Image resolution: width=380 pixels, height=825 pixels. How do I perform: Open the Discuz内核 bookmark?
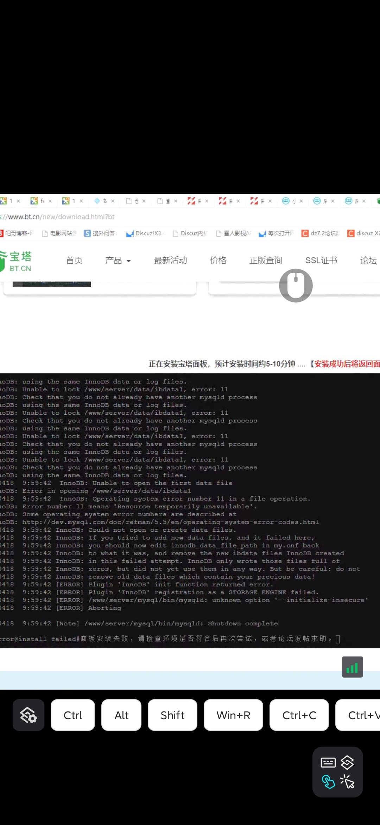[190, 233]
